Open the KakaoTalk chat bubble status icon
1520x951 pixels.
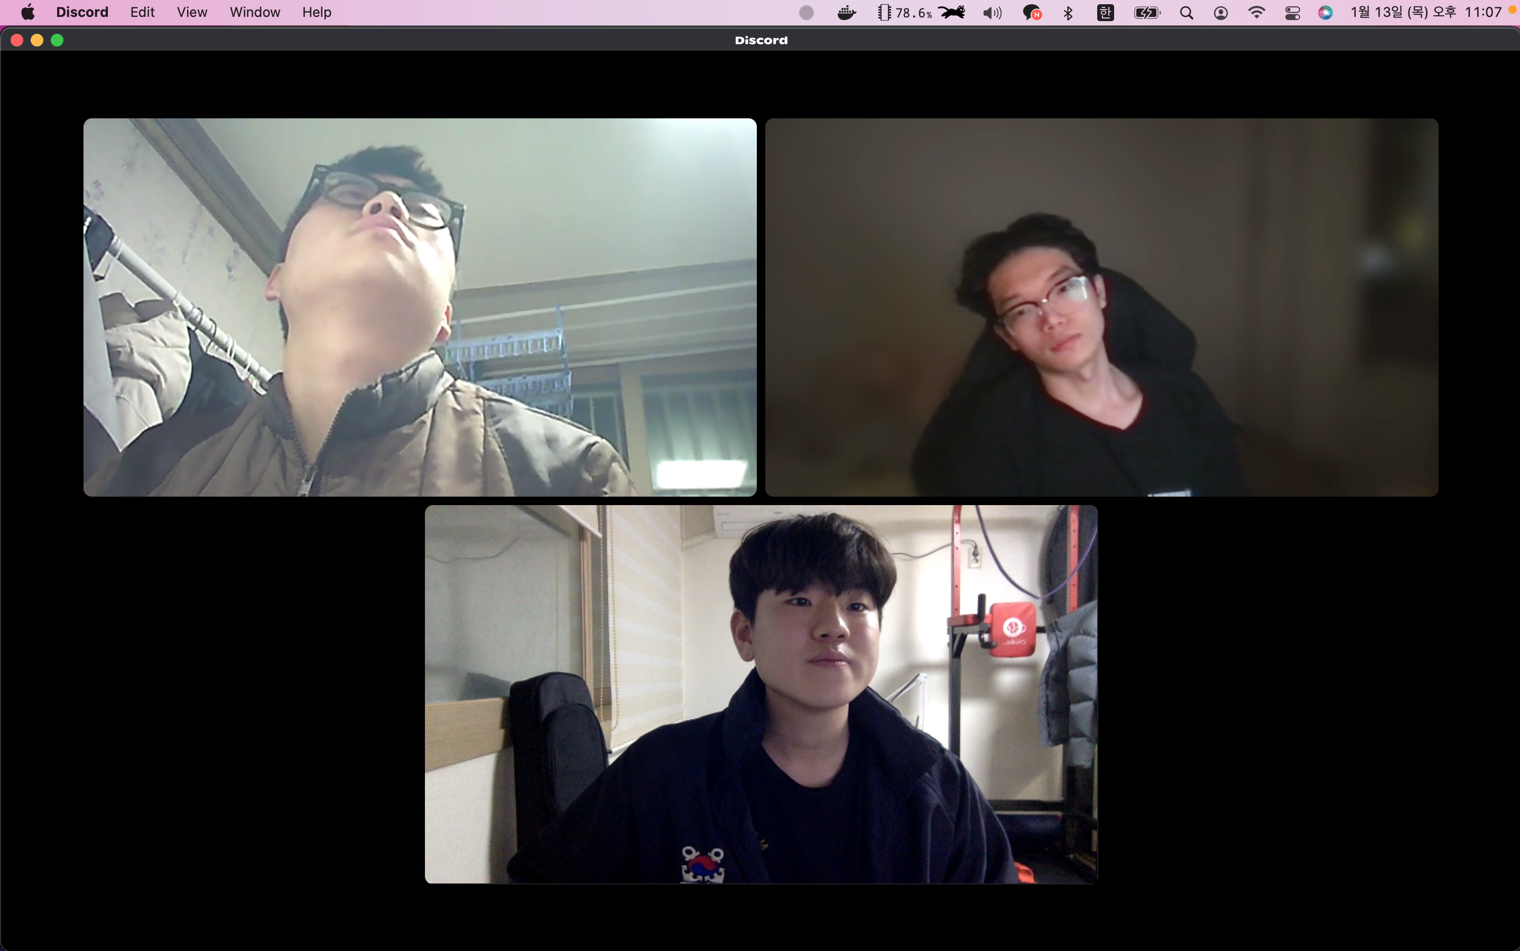pyautogui.click(x=1031, y=13)
